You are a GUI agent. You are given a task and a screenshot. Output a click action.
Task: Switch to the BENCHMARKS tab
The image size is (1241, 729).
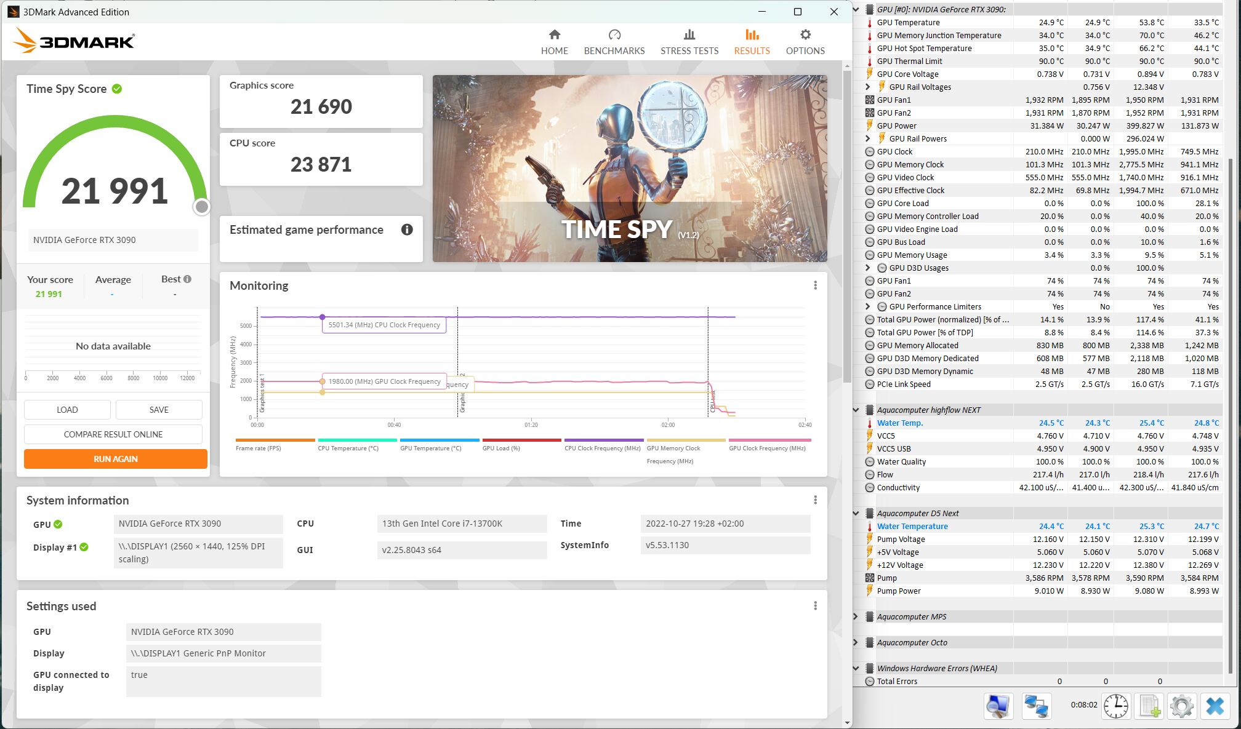point(614,42)
